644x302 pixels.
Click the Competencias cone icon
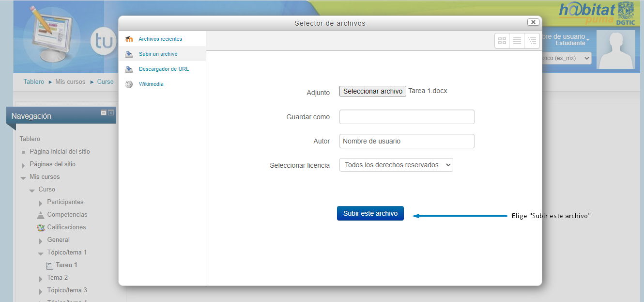click(41, 215)
